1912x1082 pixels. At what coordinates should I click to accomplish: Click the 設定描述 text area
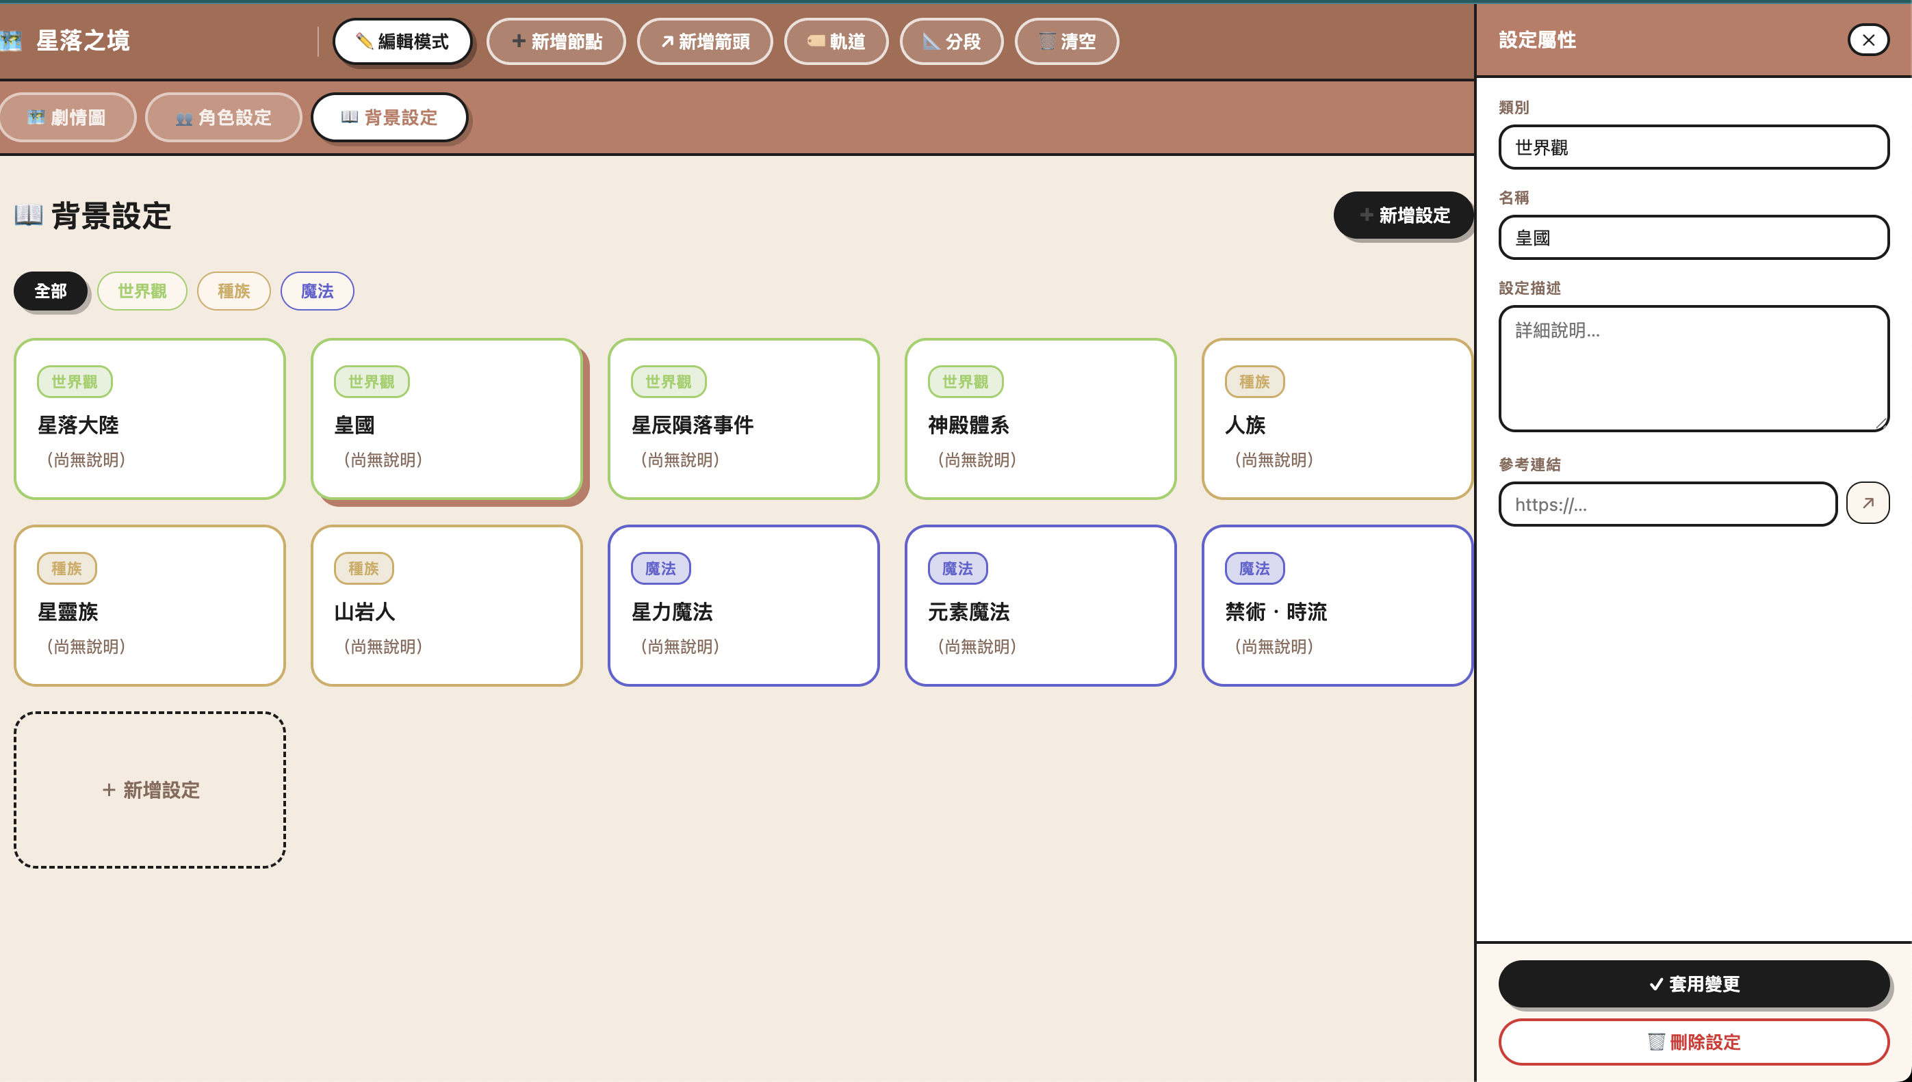click(x=1693, y=369)
